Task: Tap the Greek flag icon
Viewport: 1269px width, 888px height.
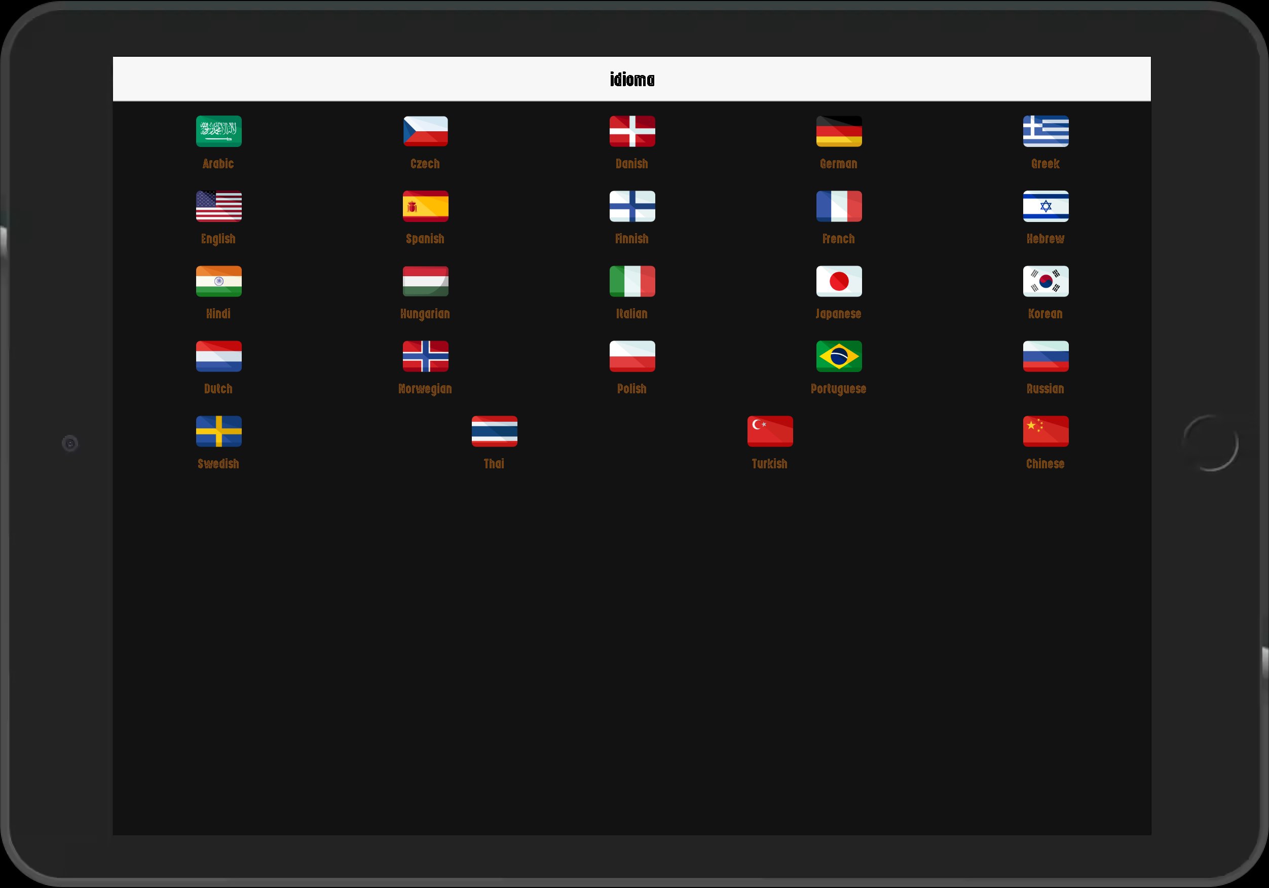Action: coord(1045,131)
